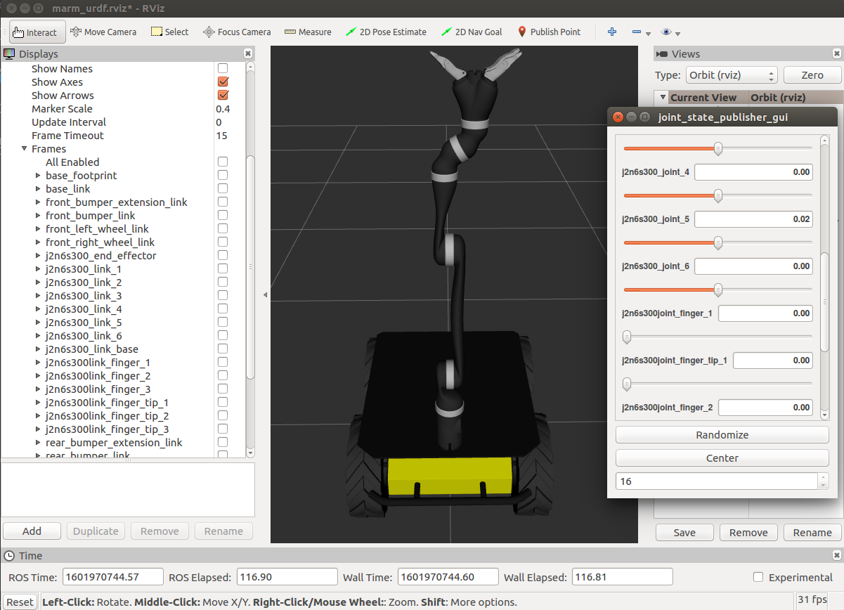Disable the Show Axes checkbox
Screen dimensions: 844x610
(x=223, y=82)
